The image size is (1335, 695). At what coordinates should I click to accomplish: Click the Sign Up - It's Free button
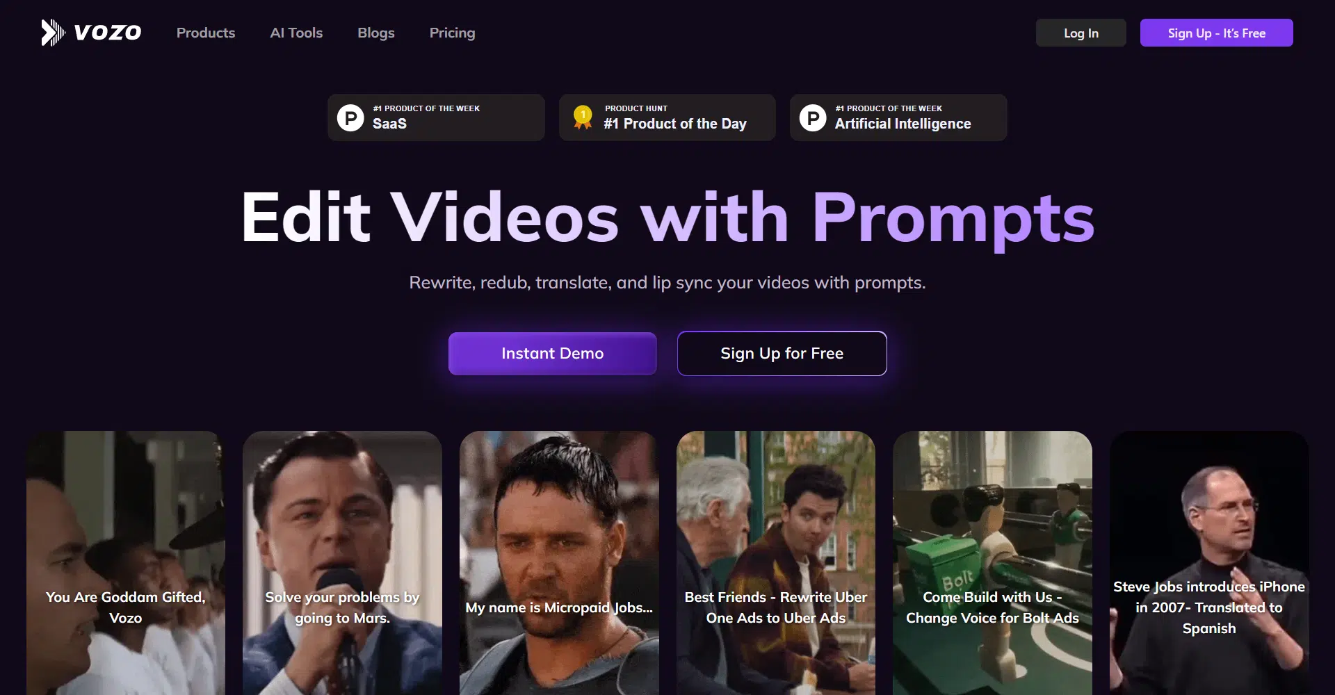[1217, 33]
